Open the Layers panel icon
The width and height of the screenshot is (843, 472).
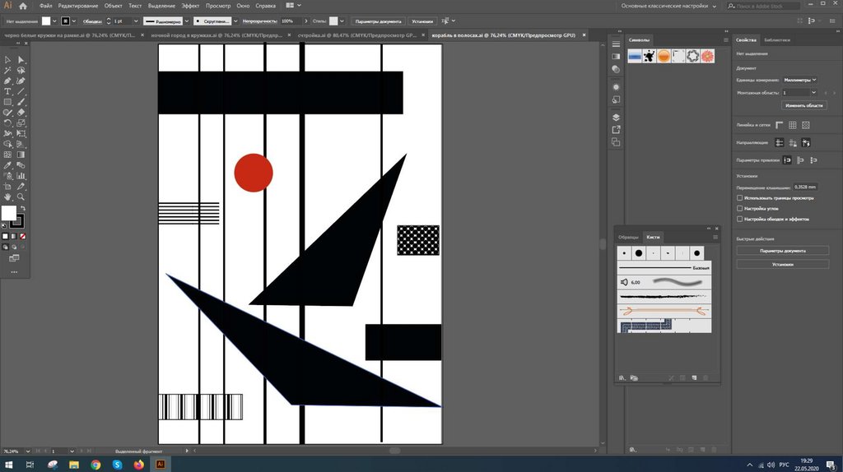pos(616,118)
